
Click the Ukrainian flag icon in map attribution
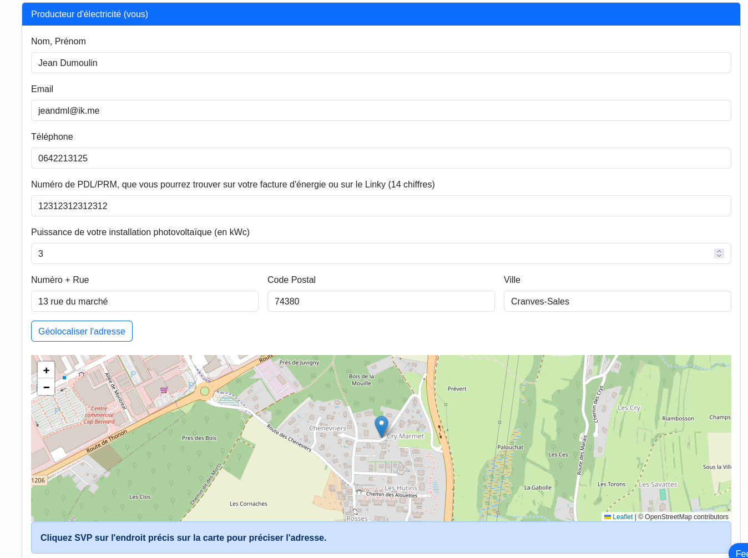pos(607,516)
